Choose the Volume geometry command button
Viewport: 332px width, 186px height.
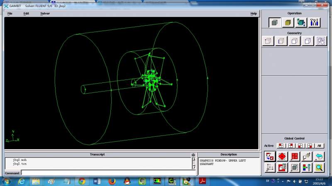point(308,41)
